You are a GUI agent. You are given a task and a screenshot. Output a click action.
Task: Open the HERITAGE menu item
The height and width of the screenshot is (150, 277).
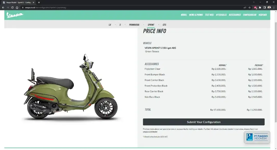[x=263, y=15]
